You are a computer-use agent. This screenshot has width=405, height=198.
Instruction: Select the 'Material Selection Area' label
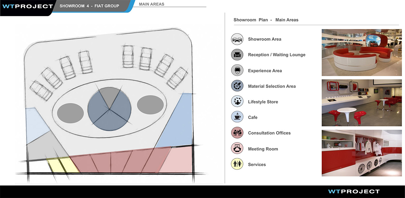point(272,86)
